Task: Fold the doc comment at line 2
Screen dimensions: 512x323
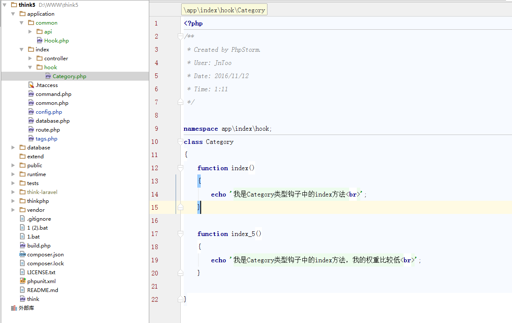Action: 180,37
